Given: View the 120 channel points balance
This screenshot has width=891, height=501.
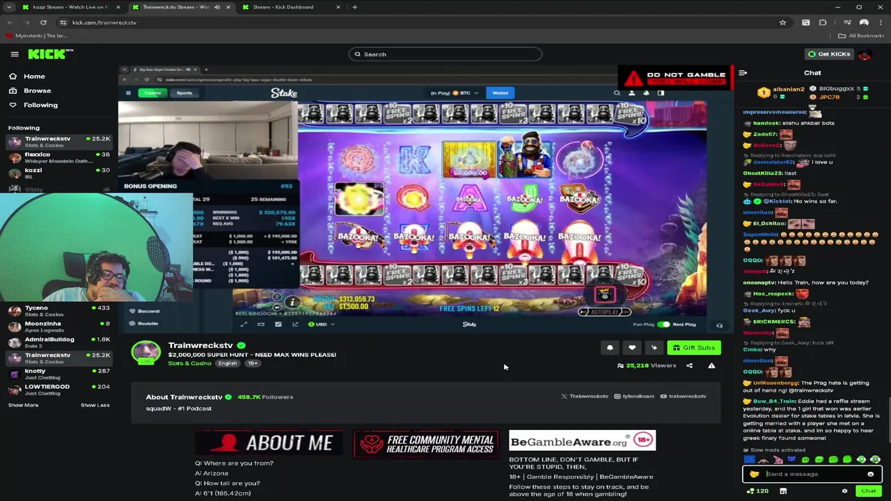Looking at the screenshot, I should pyautogui.click(x=757, y=491).
